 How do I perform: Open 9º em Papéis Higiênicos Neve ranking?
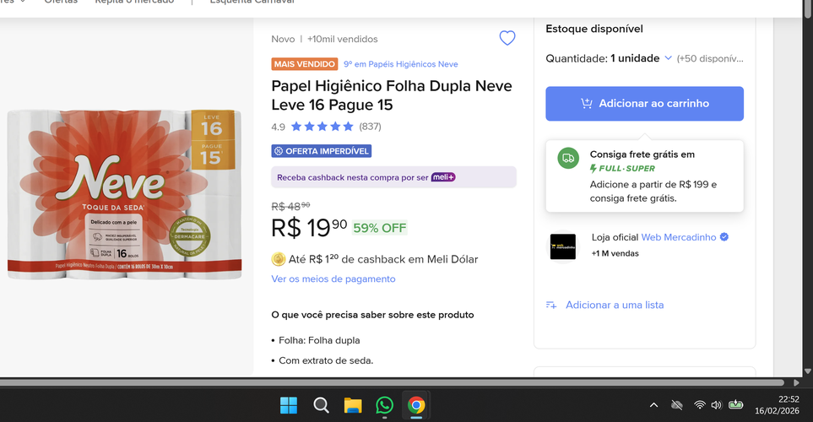(401, 64)
